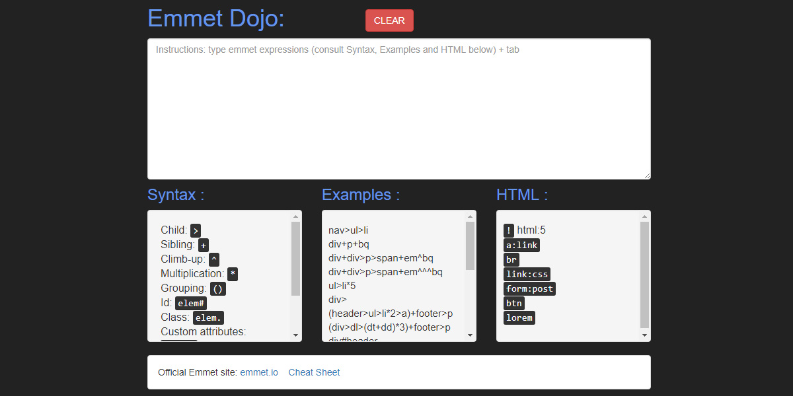Click the "elem#" Id badge

coord(191,303)
